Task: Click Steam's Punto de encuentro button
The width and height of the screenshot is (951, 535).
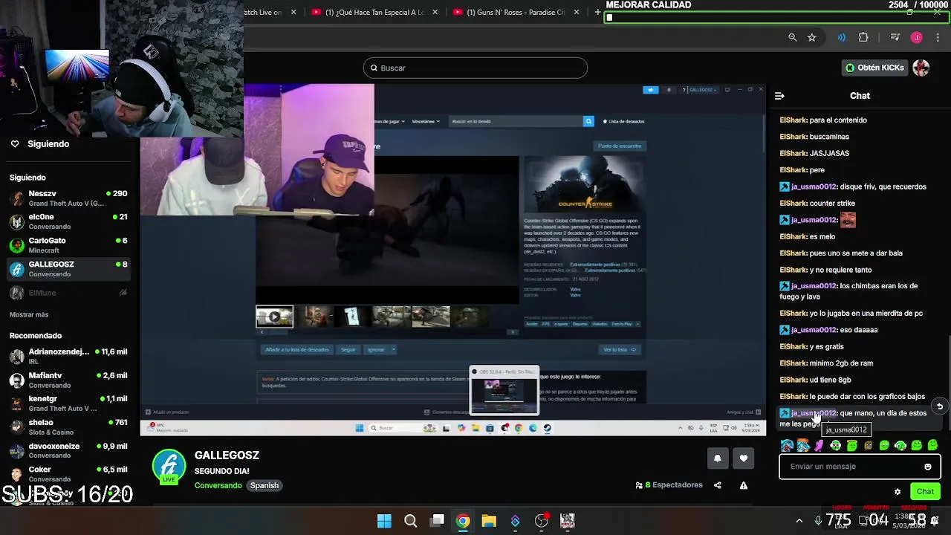Action: point(620,146)
